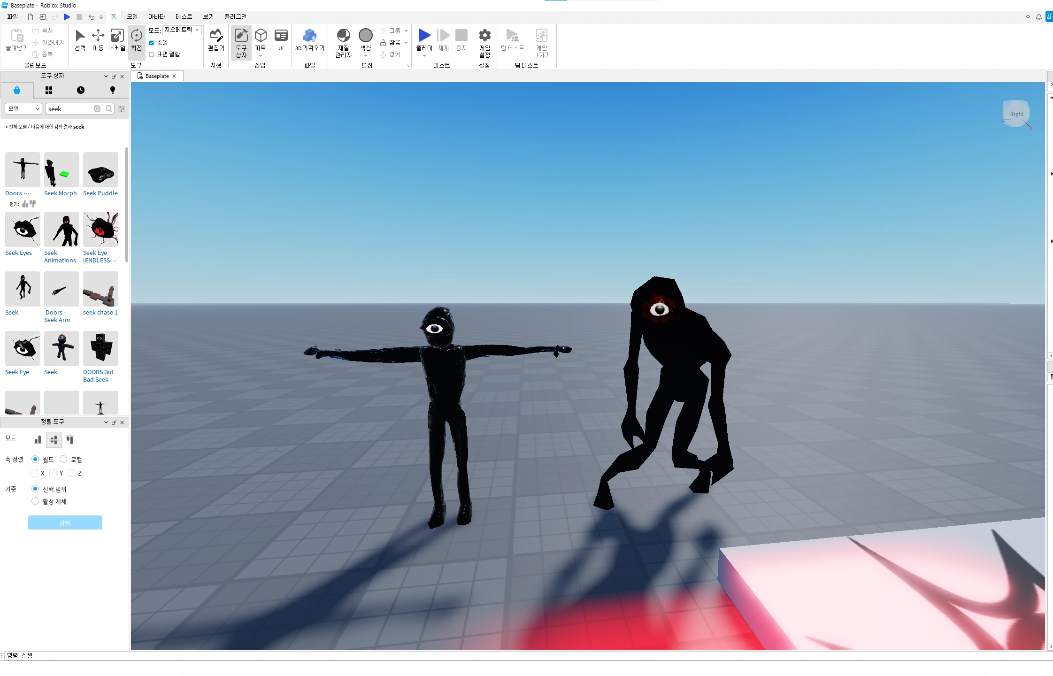This screenshot has height=676, width=1053.
Task: Select the Local (로컬) axis radio button
Action: [63, 459]
